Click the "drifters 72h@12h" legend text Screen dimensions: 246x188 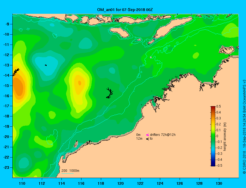point(163,135)
